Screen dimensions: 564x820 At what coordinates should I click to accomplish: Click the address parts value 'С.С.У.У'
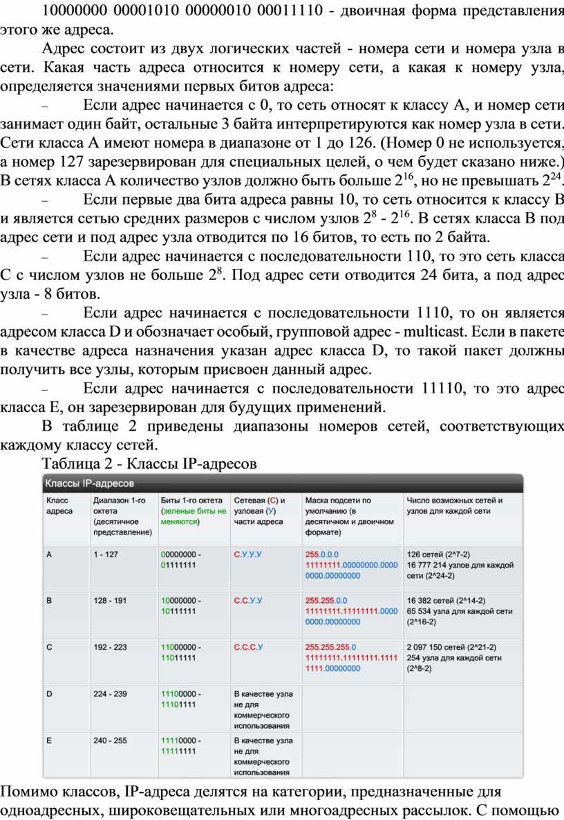(247, 601)
